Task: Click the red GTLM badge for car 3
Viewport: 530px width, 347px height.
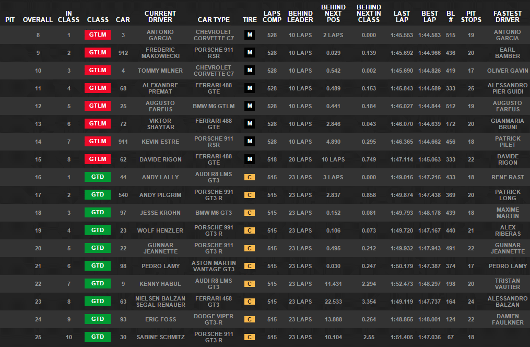Action: (x=98, y=35)
